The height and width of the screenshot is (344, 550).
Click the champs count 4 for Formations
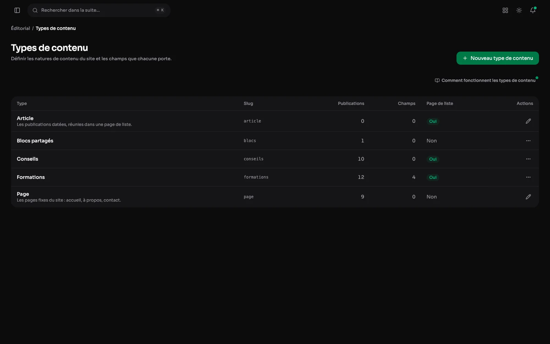tap(414, 177)
